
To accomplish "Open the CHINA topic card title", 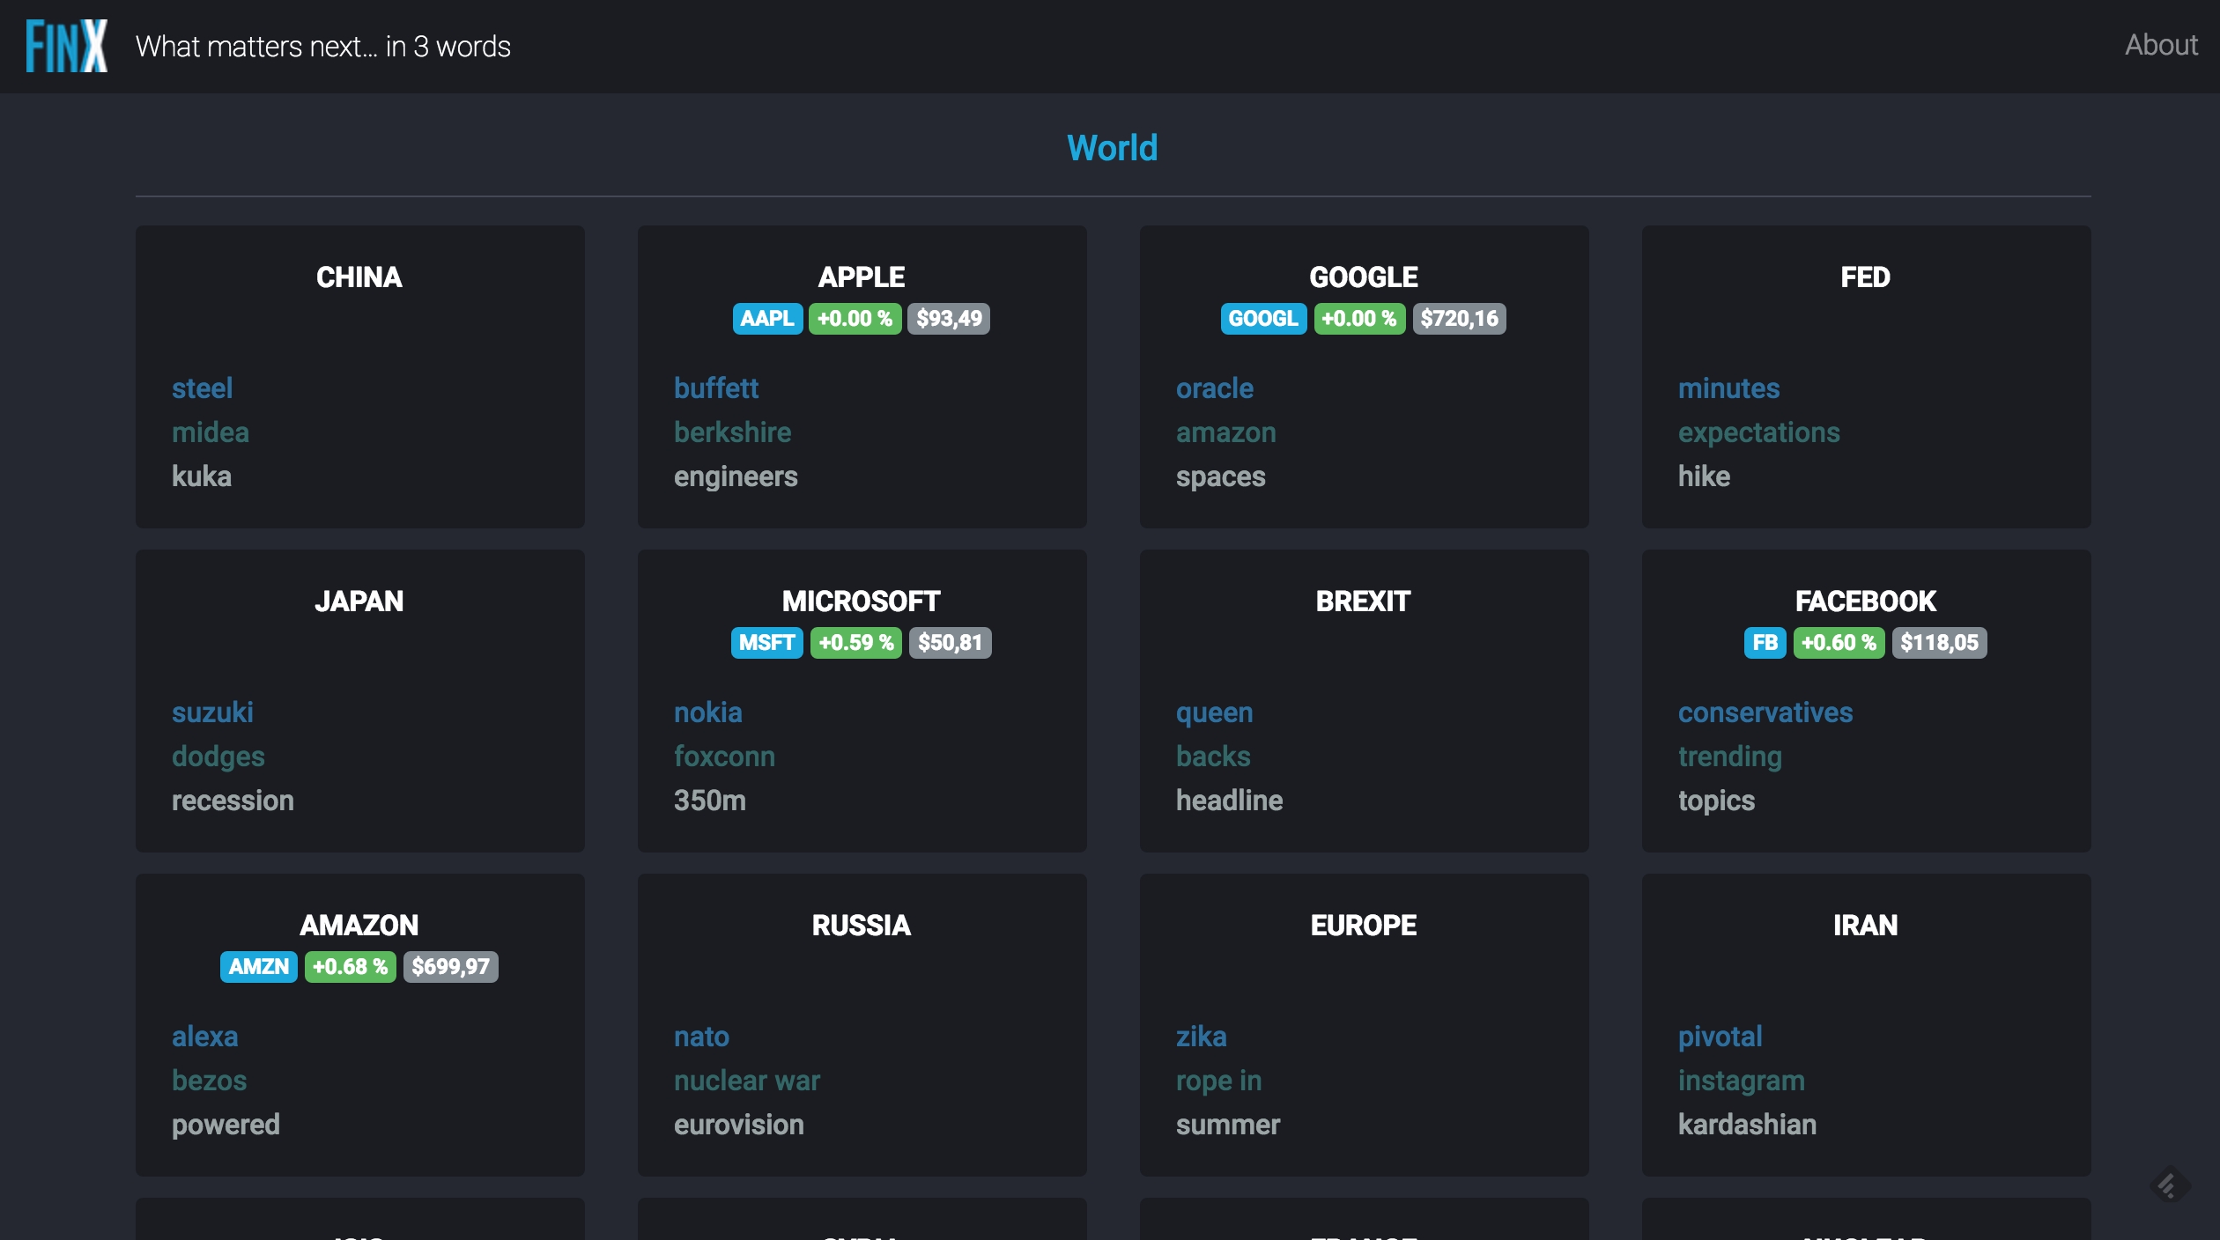I will 359,277.
